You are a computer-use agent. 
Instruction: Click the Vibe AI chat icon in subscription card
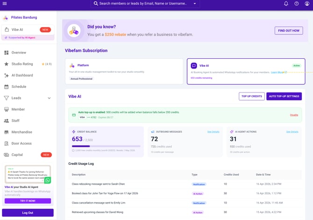(194, 65)
